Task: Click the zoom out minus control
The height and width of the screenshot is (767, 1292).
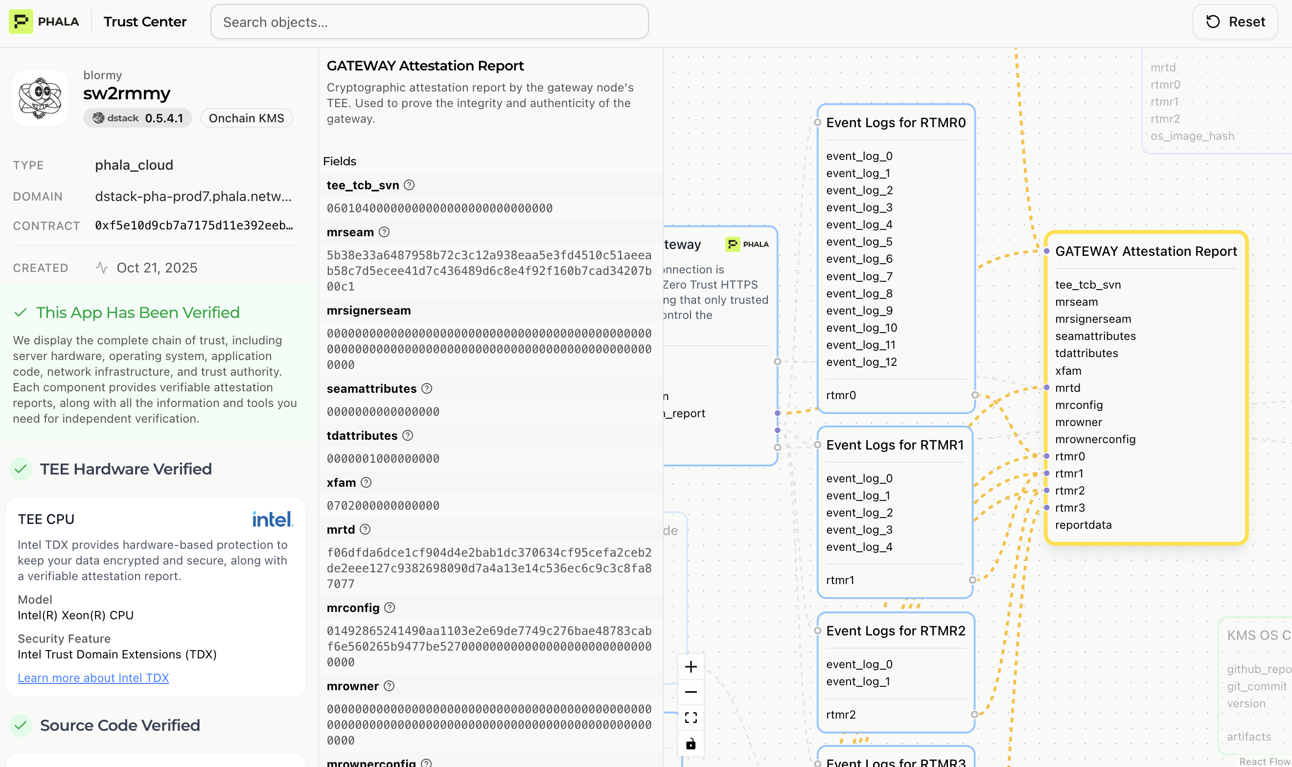Action: pos(691,692)
